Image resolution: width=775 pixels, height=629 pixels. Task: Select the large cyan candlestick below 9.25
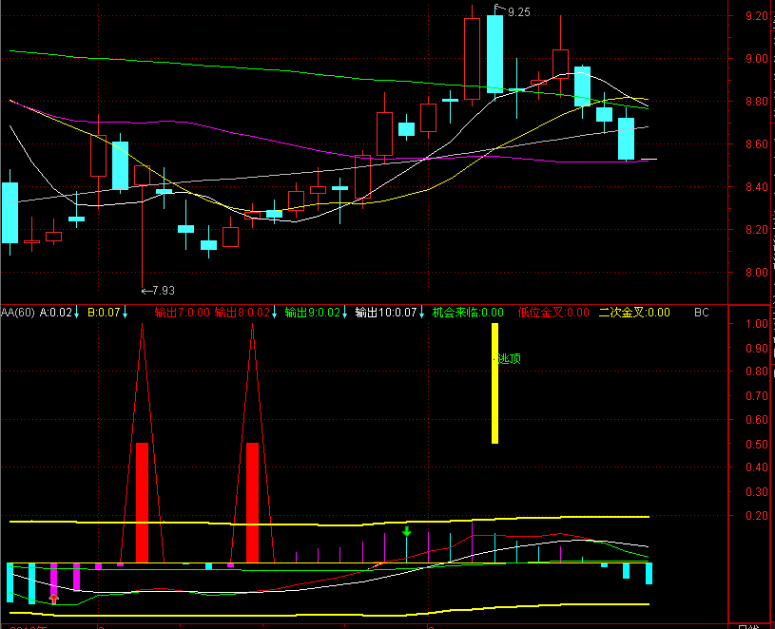[x=494, y=52]
